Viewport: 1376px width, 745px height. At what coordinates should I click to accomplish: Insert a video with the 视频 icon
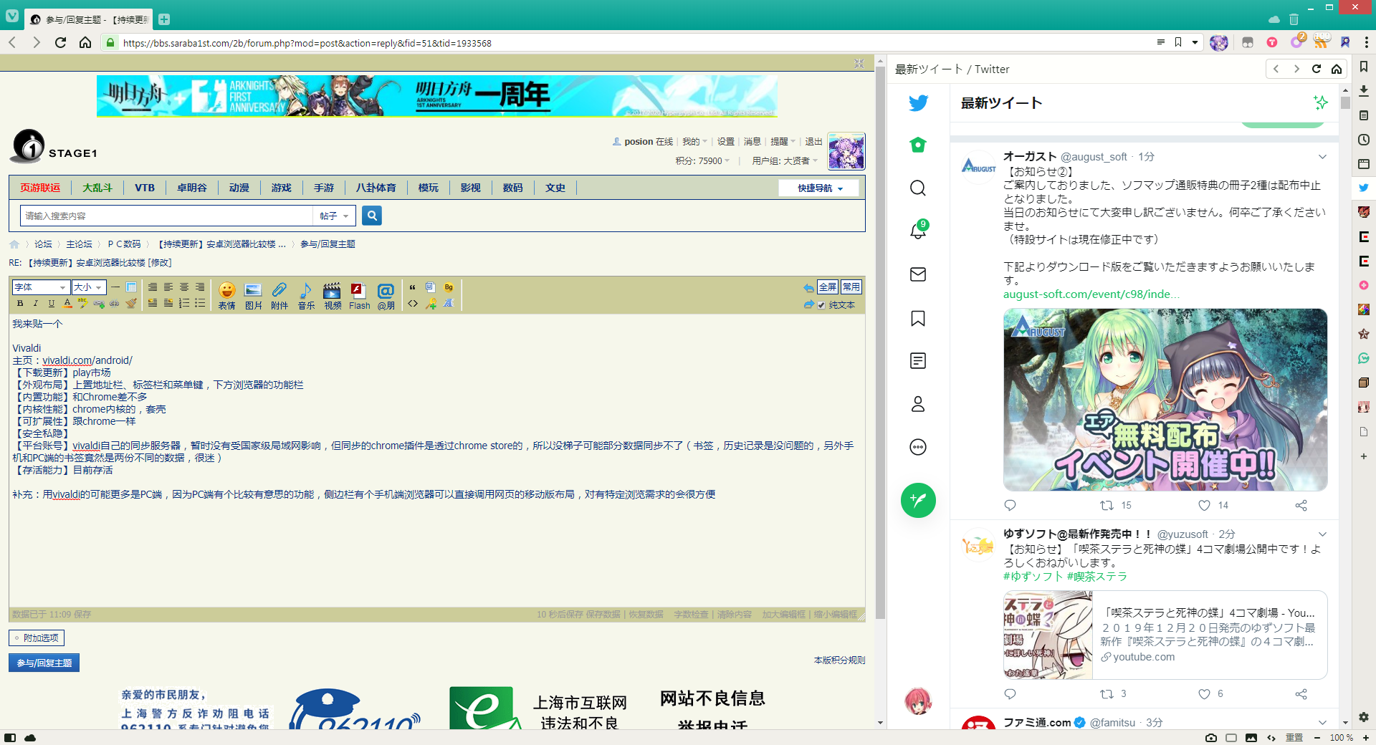point(333,296)
